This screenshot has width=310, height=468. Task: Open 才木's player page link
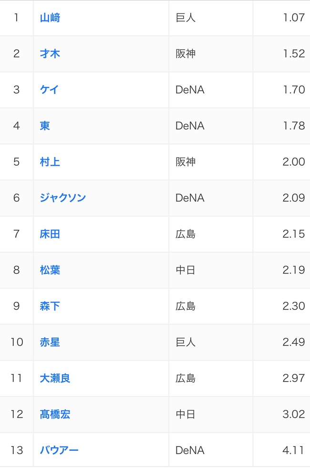coord(51,53)
